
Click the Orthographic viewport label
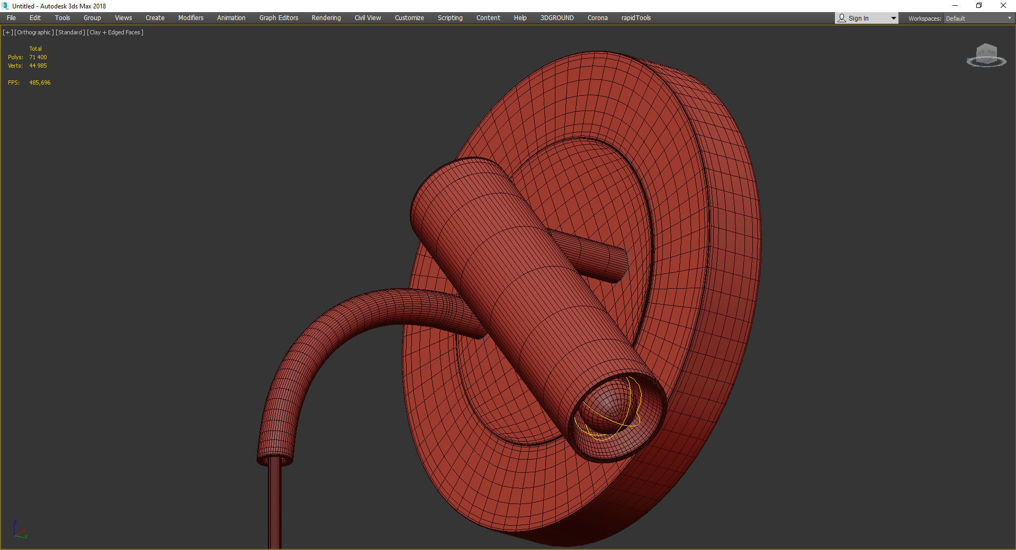click(34, 32)
